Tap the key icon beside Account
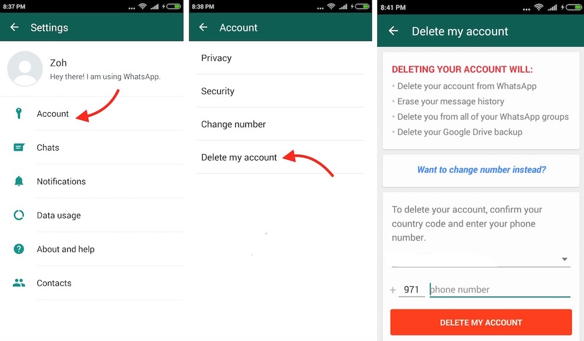 tap(19, 113)
